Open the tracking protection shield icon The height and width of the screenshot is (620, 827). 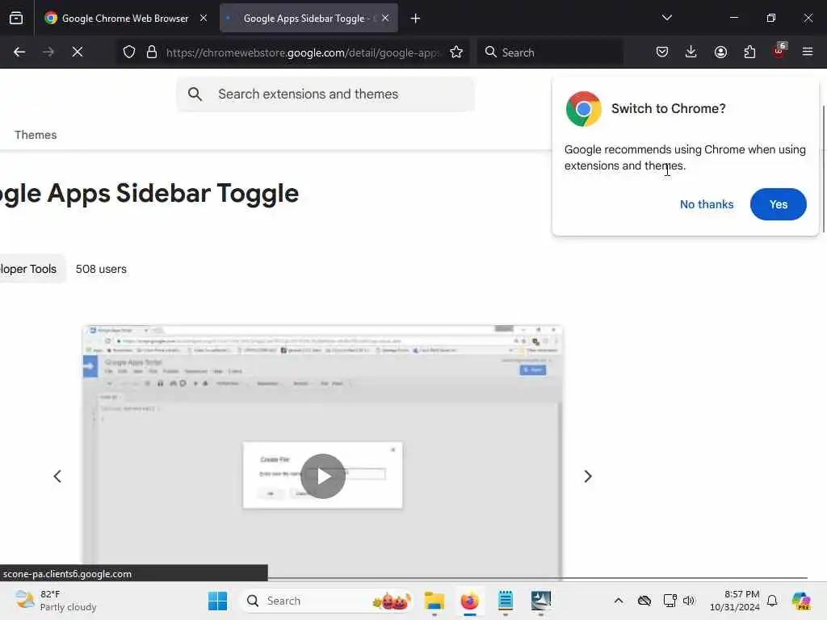[129, 52]
